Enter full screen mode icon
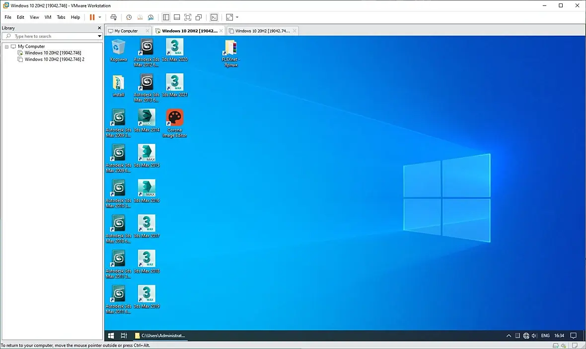The width and height of the screenshot is (586, 349). tap(188, 17)
